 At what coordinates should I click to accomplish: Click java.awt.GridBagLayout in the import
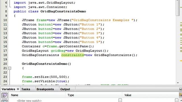(51, 3)
